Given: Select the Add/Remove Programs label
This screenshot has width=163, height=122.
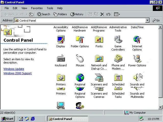Looking at the screenshot, I should click(x=99, y=29).
